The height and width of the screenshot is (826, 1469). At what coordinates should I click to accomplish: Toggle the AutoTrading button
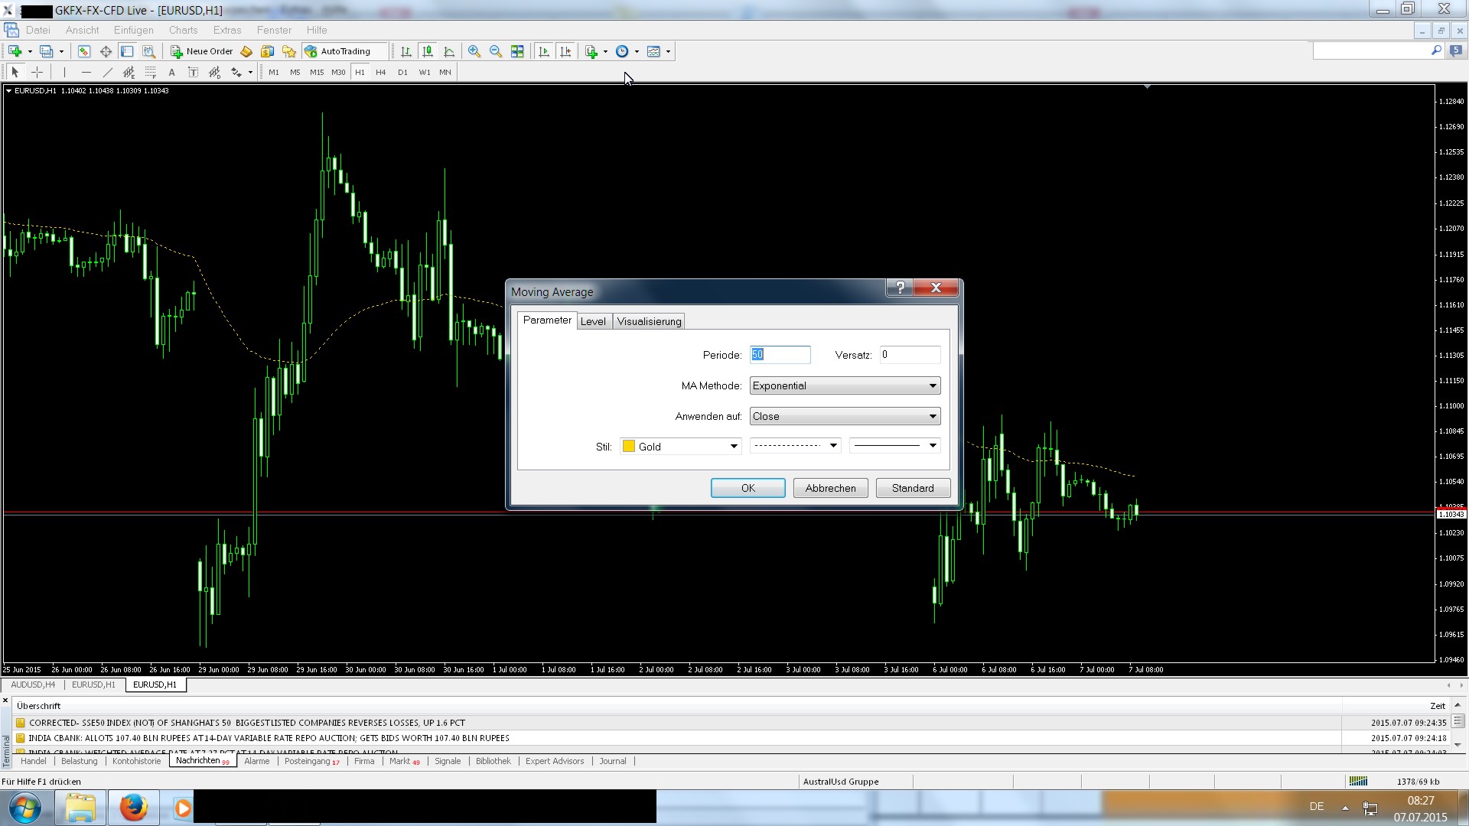coord(337,51)
